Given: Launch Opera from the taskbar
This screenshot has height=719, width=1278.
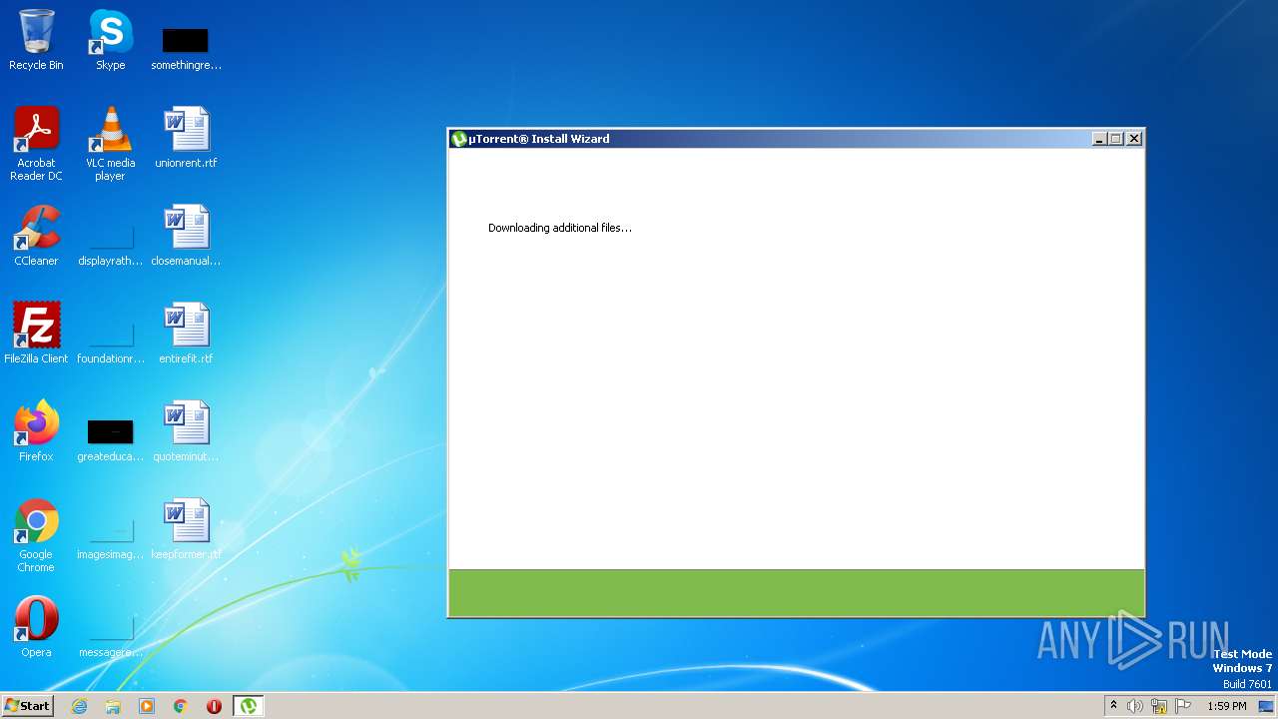Looking at the screenshot, I should (x=214, y=706).
